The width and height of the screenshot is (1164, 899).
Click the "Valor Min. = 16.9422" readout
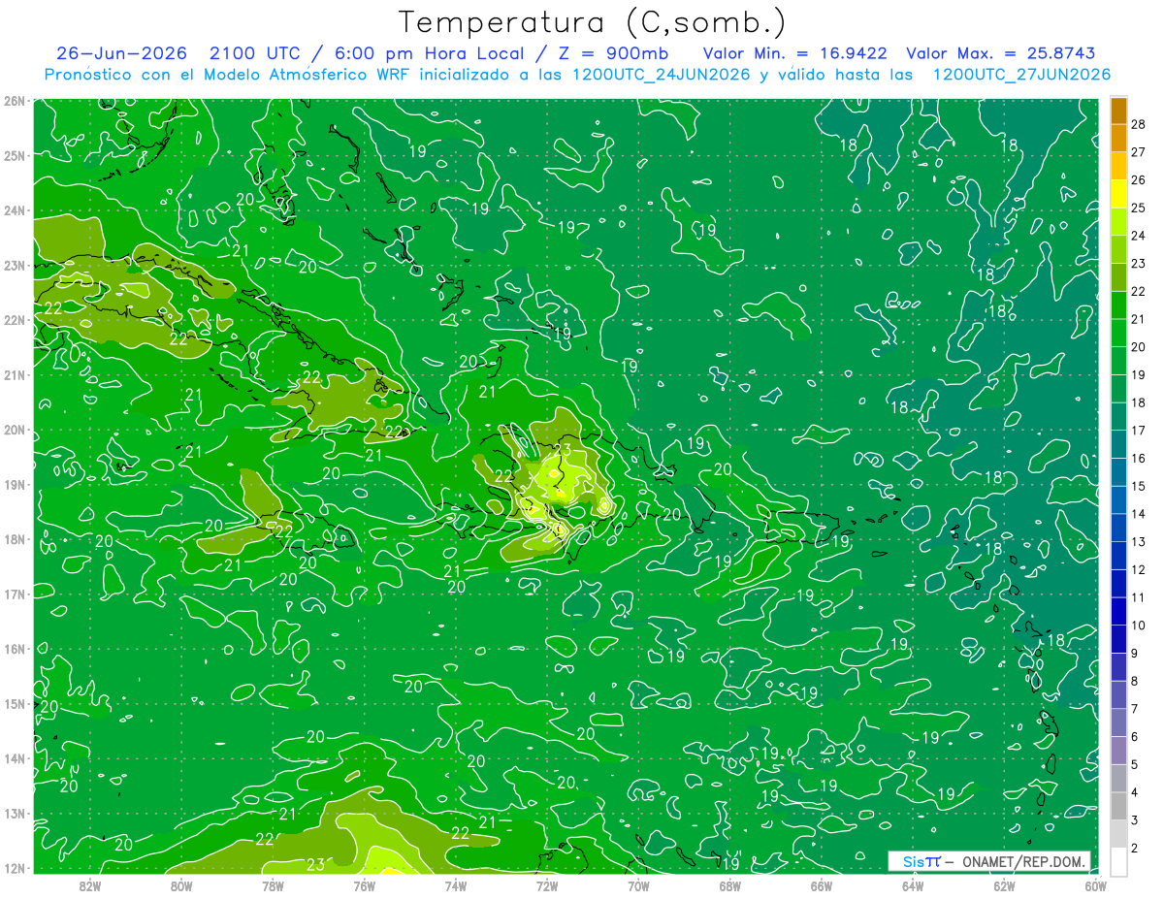tap(795, 53)
